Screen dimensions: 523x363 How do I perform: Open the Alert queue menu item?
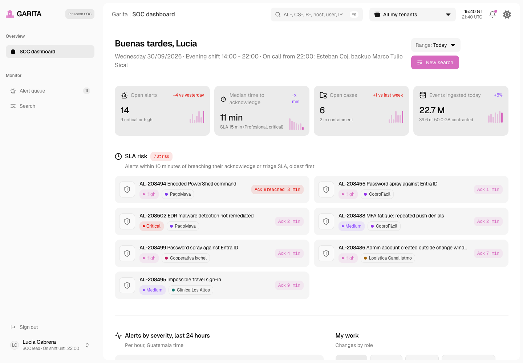(x=50, y=91)
